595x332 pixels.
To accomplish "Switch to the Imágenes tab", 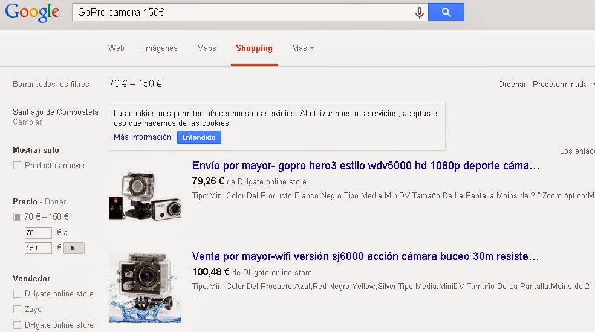I will pyautogui.click(x=160, y=48).
